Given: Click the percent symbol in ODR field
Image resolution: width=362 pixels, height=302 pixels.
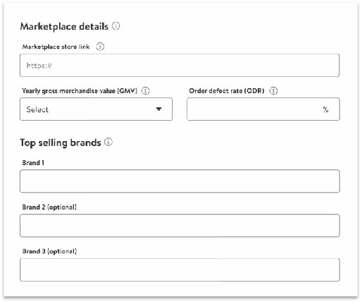Looking at the screenshot, I should coord(325,109).
